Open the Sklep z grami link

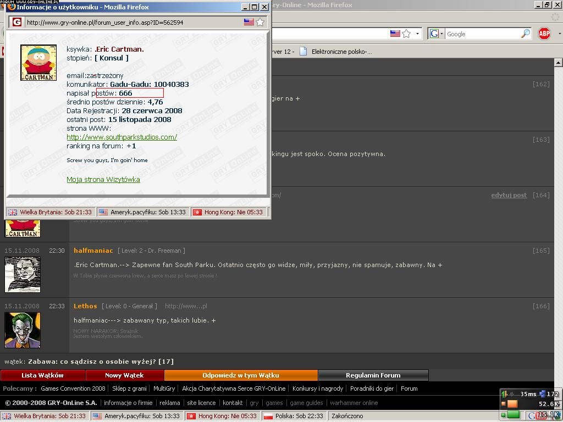pyautogui.click(x=129, y=388)
